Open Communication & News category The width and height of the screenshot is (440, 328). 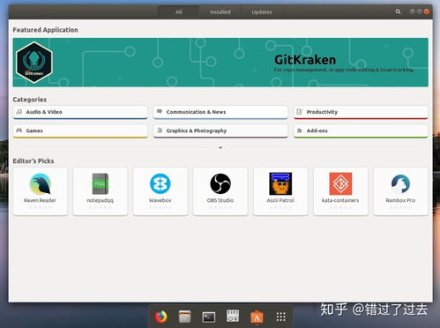click(x=220, y=112)
